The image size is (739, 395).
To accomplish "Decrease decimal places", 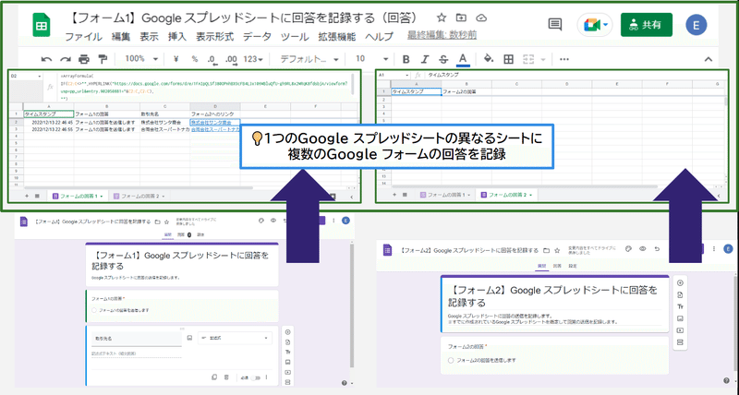I will coord(212,59).
